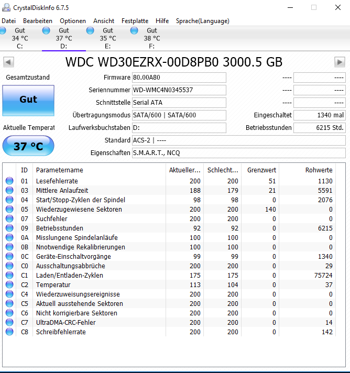Open the Optionen menu

(73, 21)
